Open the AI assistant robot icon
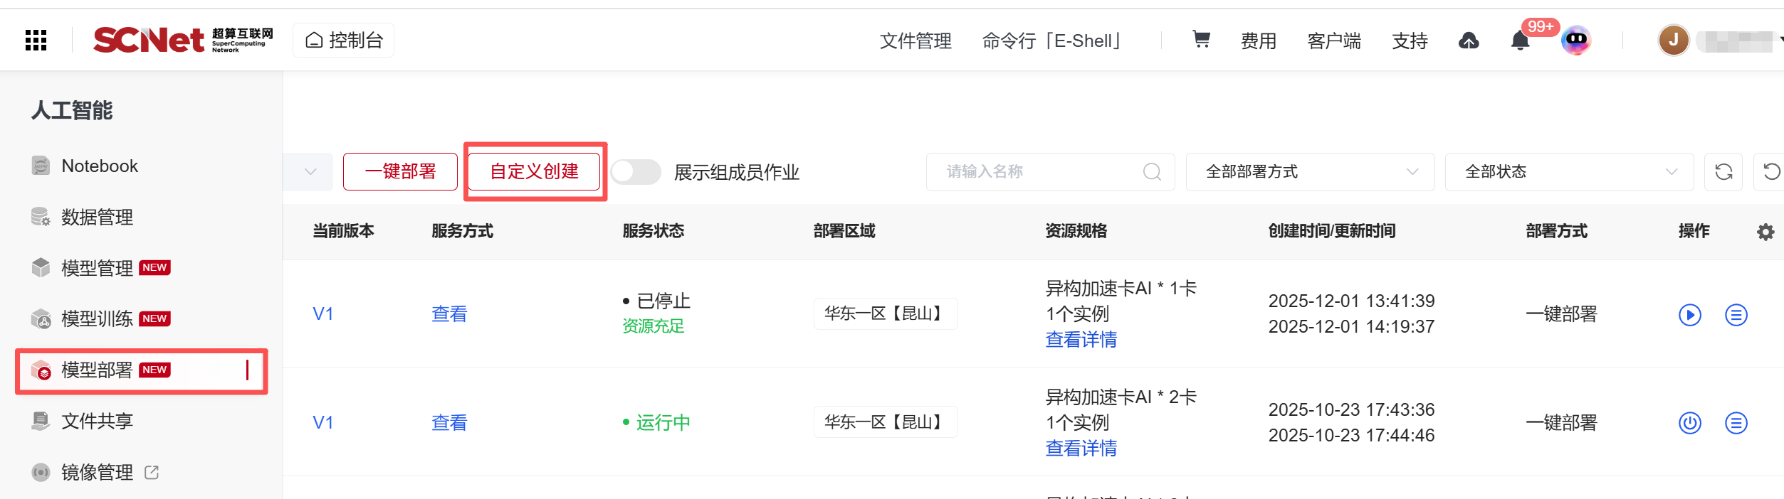The height and width of the screenshot is (499, 1784). (1575, 40)
